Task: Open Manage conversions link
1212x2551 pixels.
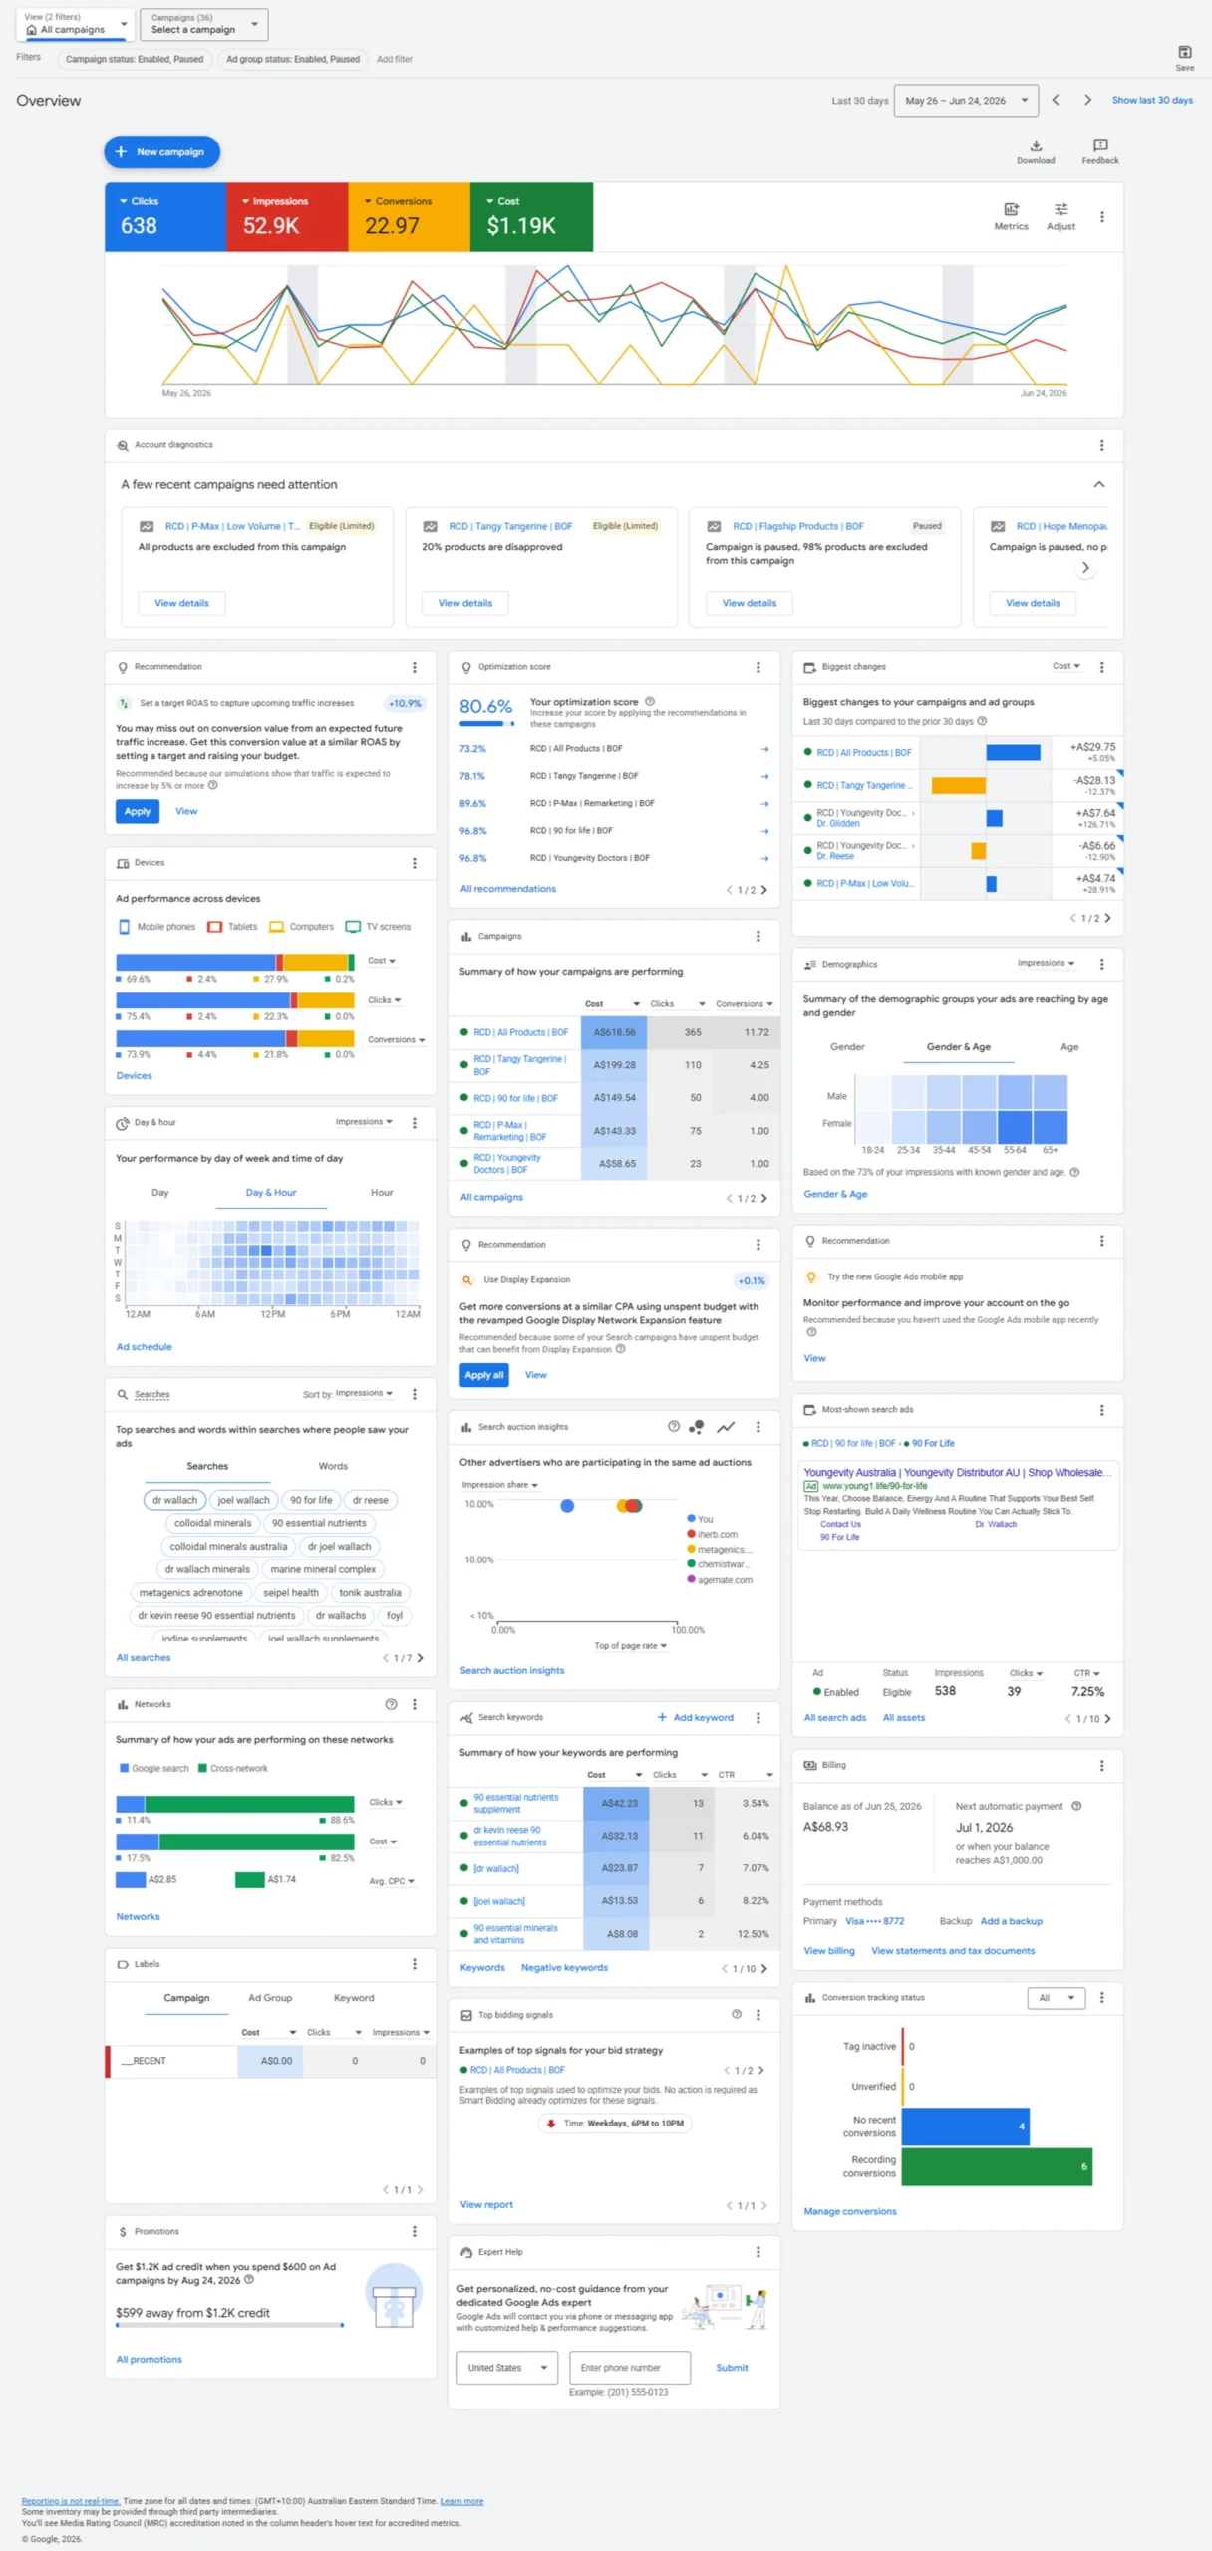Action: (x=850, y=2211)
